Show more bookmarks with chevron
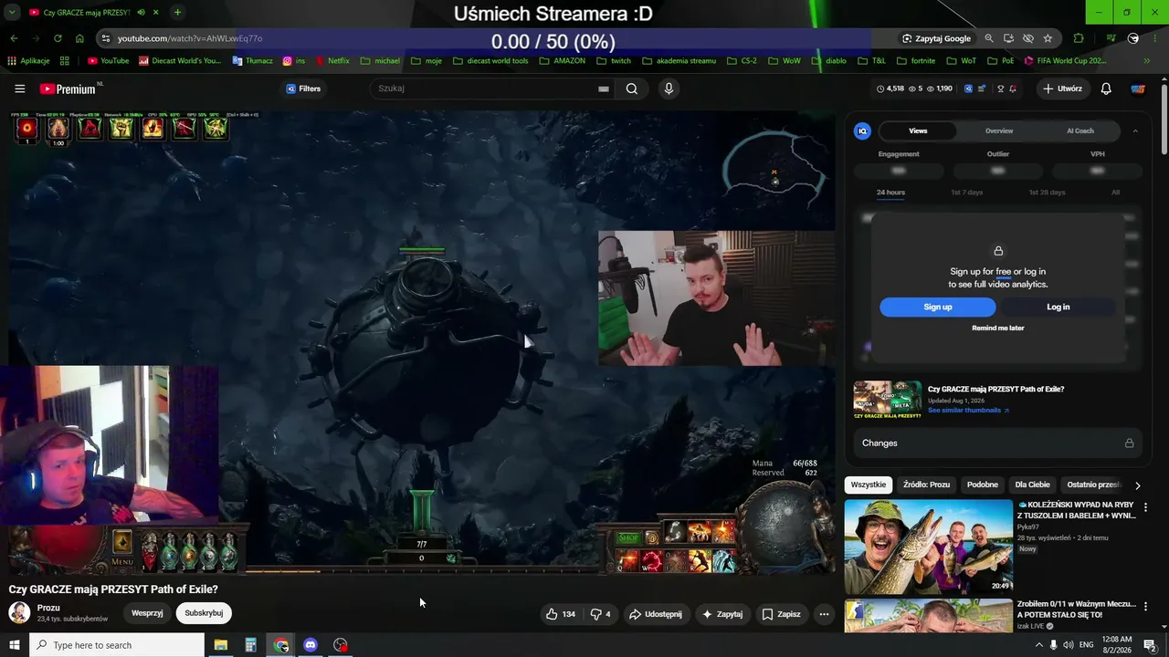 [1147, 61]
